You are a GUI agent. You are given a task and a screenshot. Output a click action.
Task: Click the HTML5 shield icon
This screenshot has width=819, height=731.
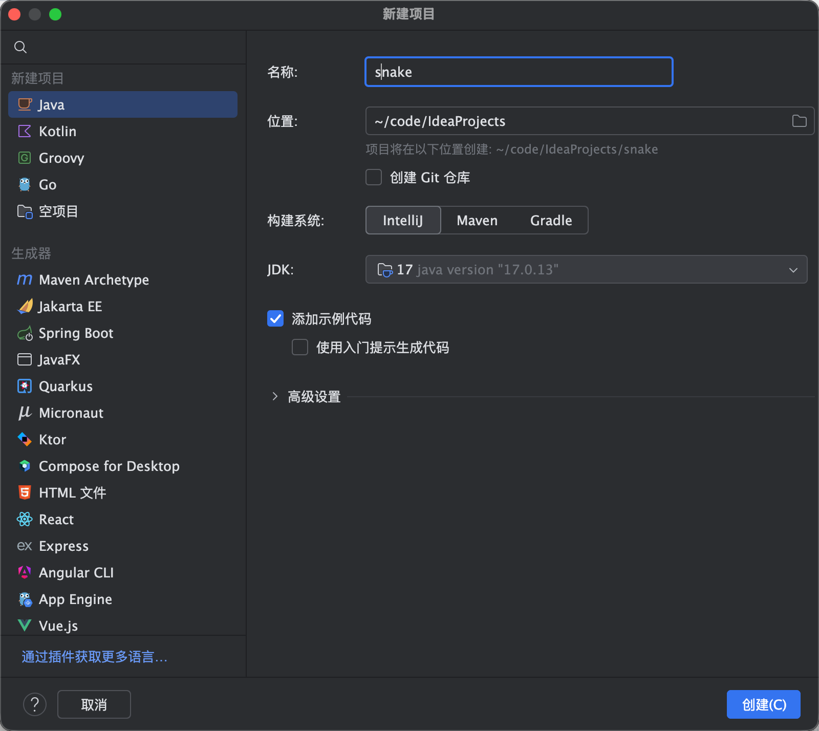(25, 492)
